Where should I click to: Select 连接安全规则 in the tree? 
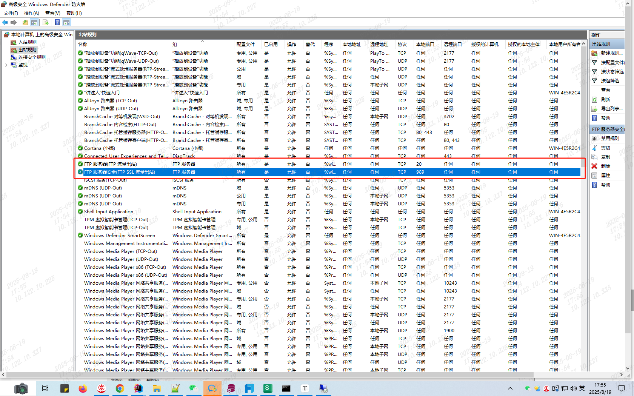click(32, 57)
